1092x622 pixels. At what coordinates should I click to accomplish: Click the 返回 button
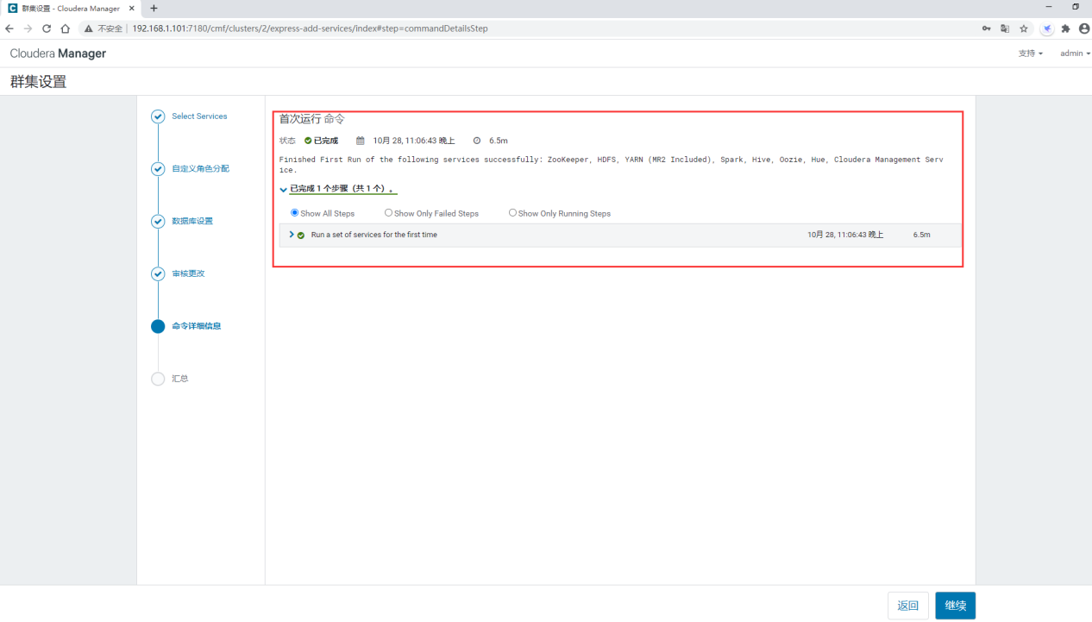[x=908, y=606]
